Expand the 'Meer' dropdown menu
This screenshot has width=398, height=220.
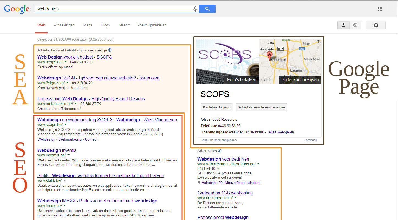coord(124,25)
